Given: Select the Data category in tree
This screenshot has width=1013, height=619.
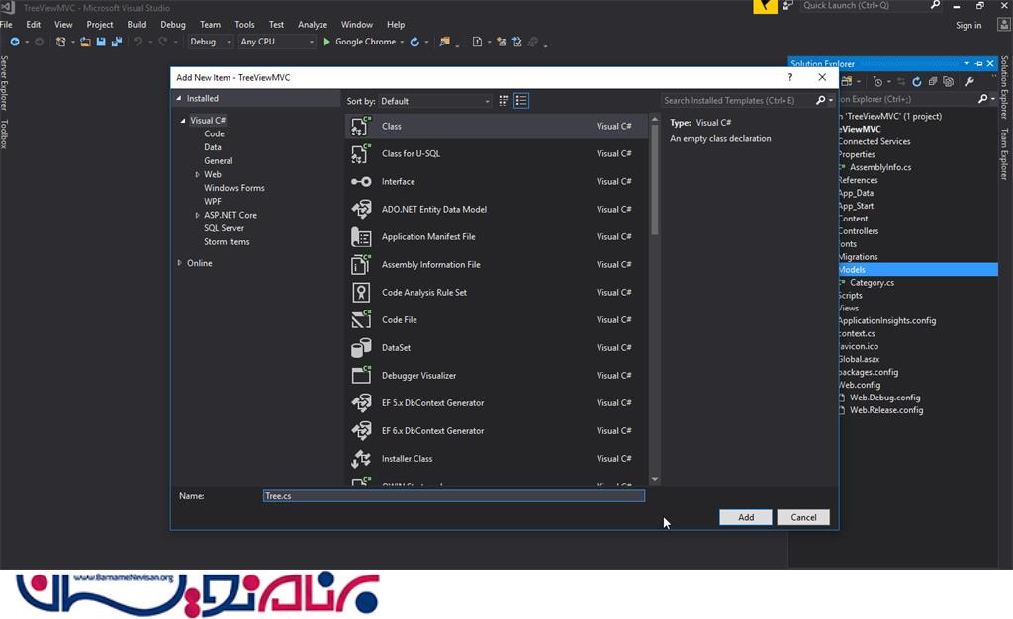Looking at the screenshot, I should [213, 147].
